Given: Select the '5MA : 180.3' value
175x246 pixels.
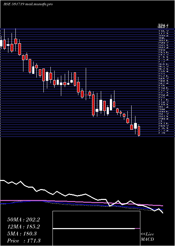Looking at the screenshot, I should point(22,234).
